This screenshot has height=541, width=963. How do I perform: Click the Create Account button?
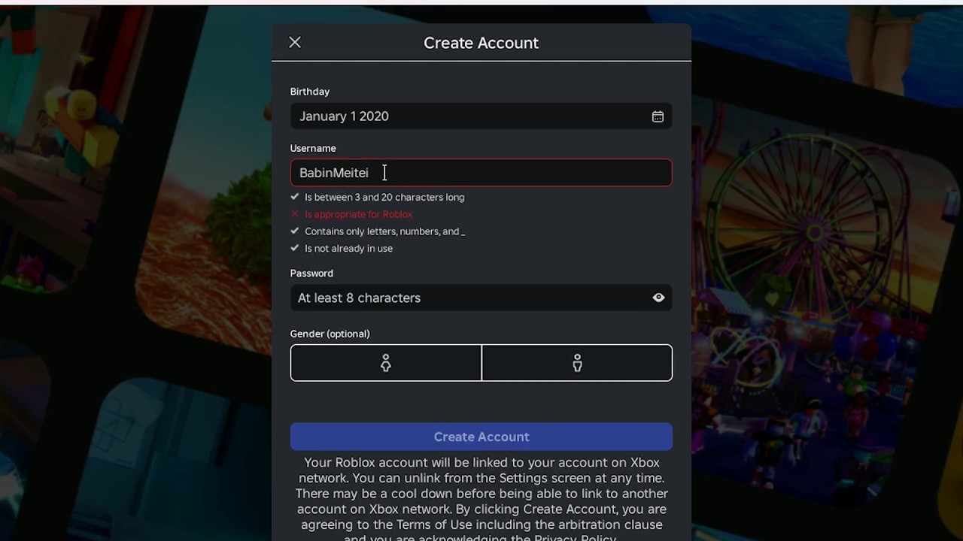481,437
